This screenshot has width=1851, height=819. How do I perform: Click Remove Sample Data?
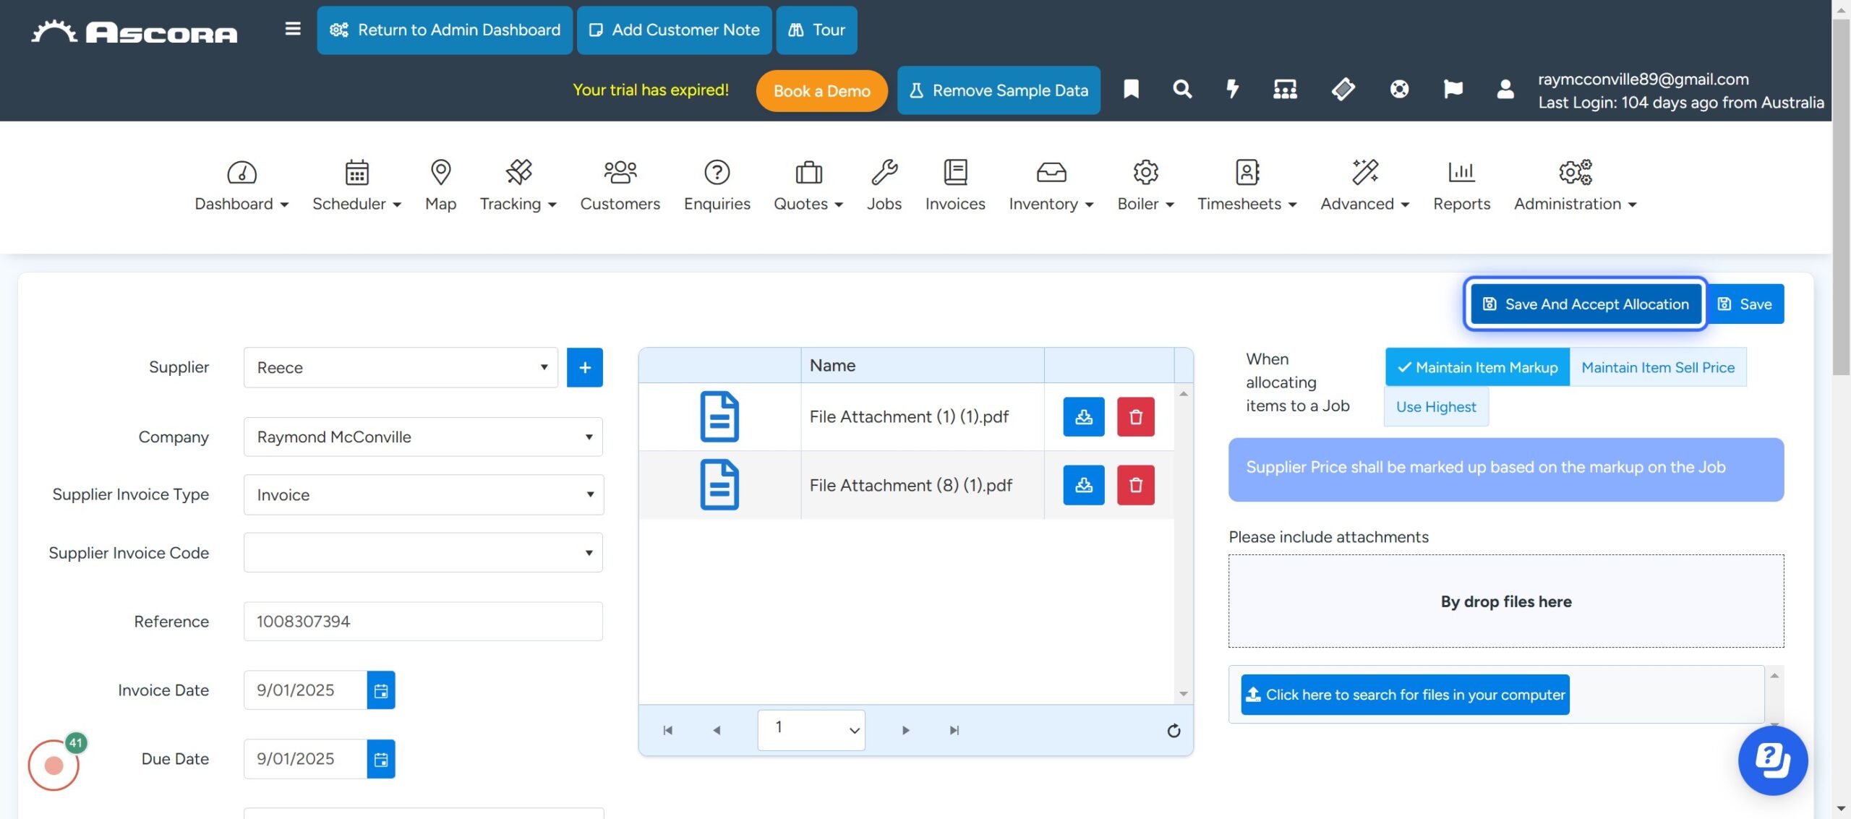999,90
